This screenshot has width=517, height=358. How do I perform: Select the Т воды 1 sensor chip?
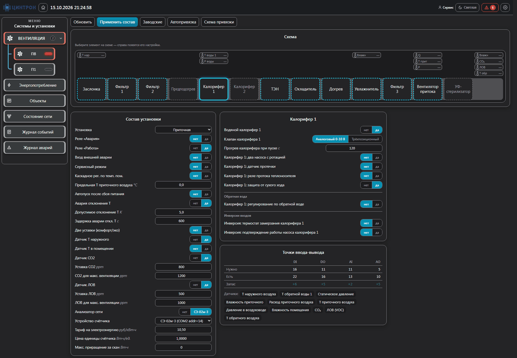coord(214,55)
